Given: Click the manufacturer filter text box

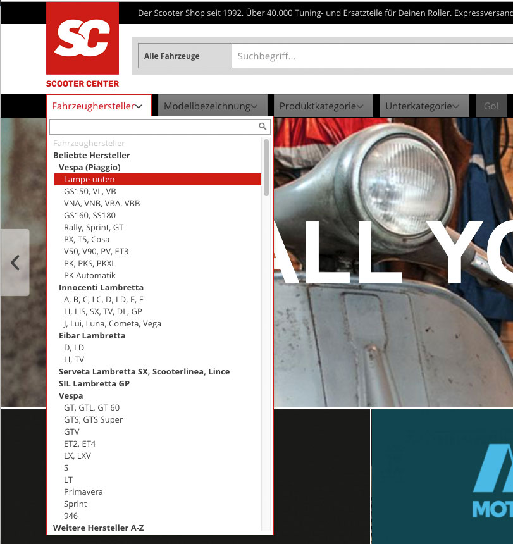Looking at the screenshot, I should click(x=160, y=127).
